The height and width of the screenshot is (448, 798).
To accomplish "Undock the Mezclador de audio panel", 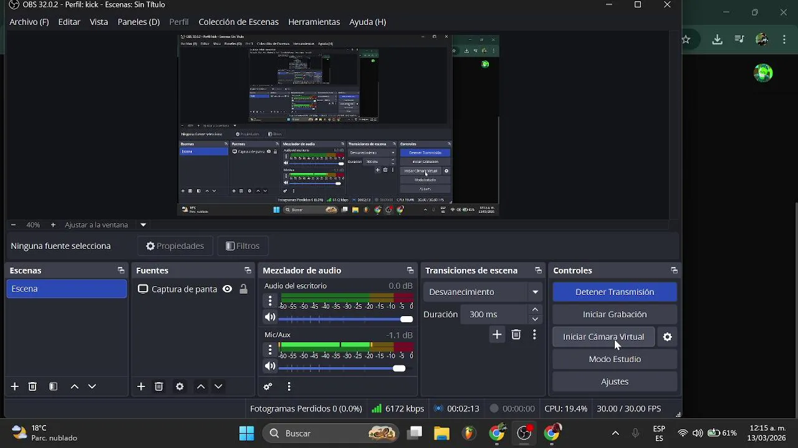I will point(410,271).
